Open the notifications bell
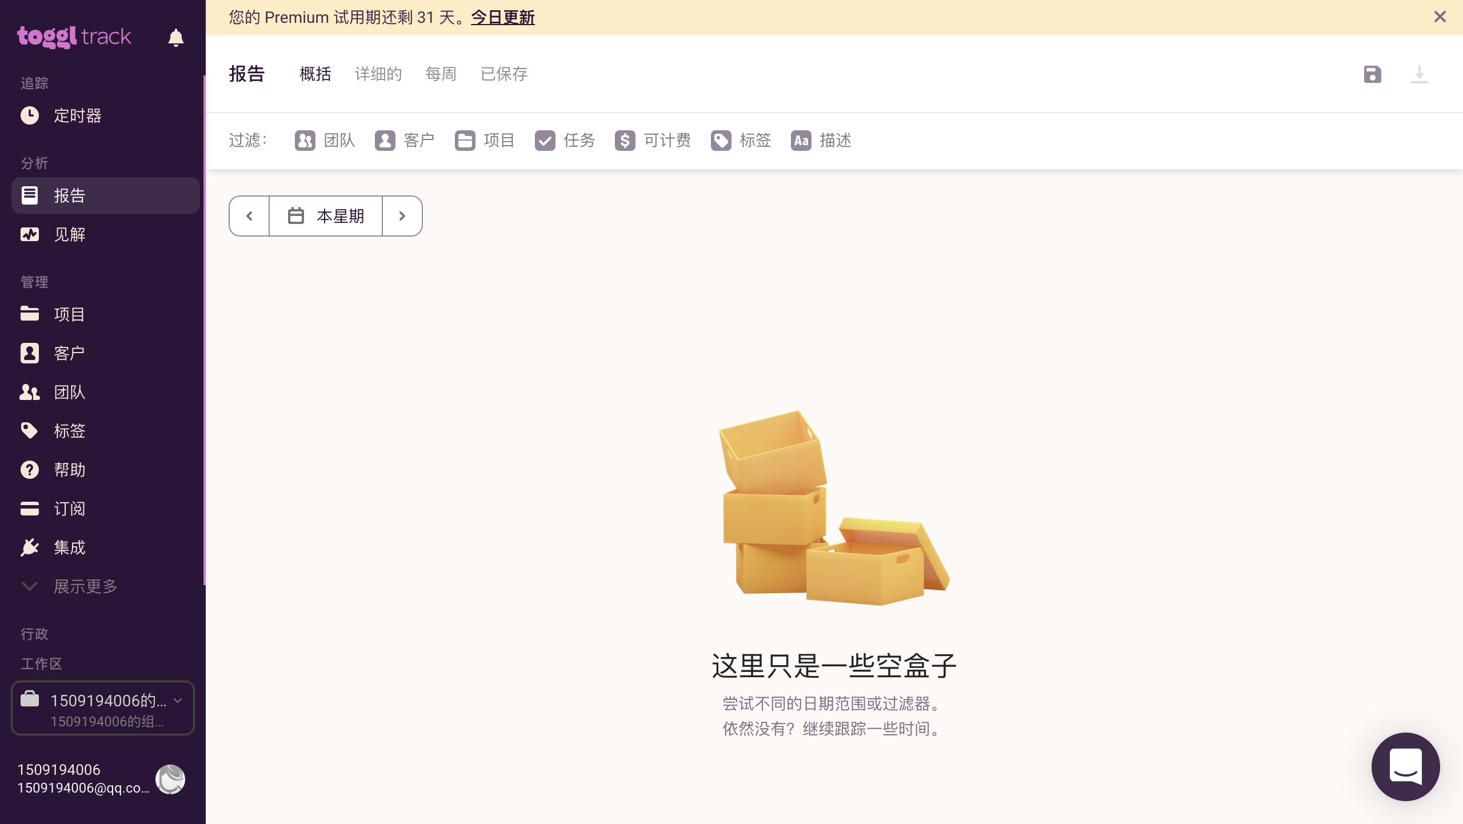Screen dimensions: 1463x824 coord(176,38)
